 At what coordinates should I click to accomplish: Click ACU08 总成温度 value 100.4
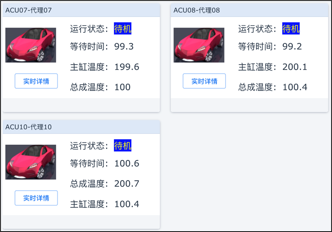pos(295,87)
